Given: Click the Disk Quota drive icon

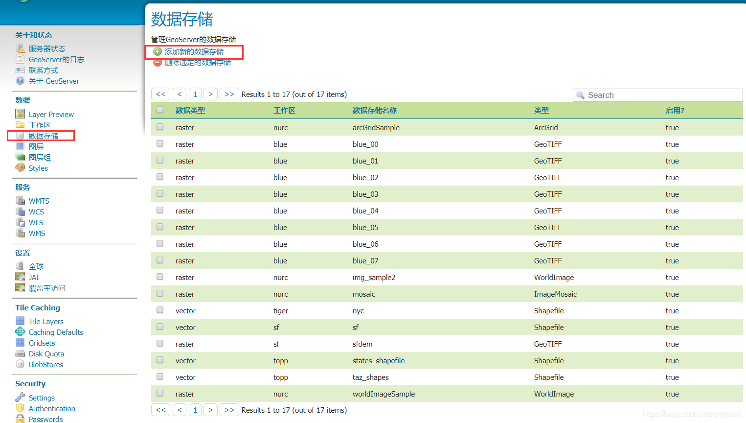Looking at the screenshot, I should tap(20, 353).
